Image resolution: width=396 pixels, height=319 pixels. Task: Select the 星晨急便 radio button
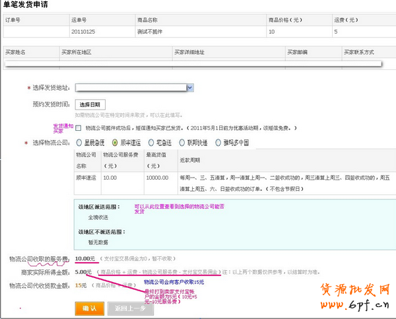tap(79, 143)
